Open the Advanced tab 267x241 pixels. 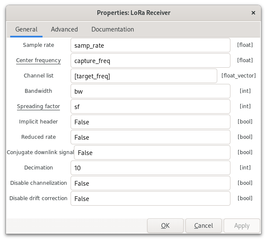64,29
